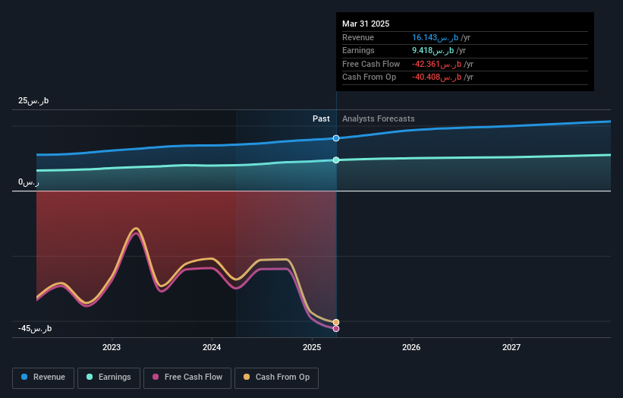The image size is (623, 398).
Task: Toggle the Earnings legend button
Action: tap(109, 377)
